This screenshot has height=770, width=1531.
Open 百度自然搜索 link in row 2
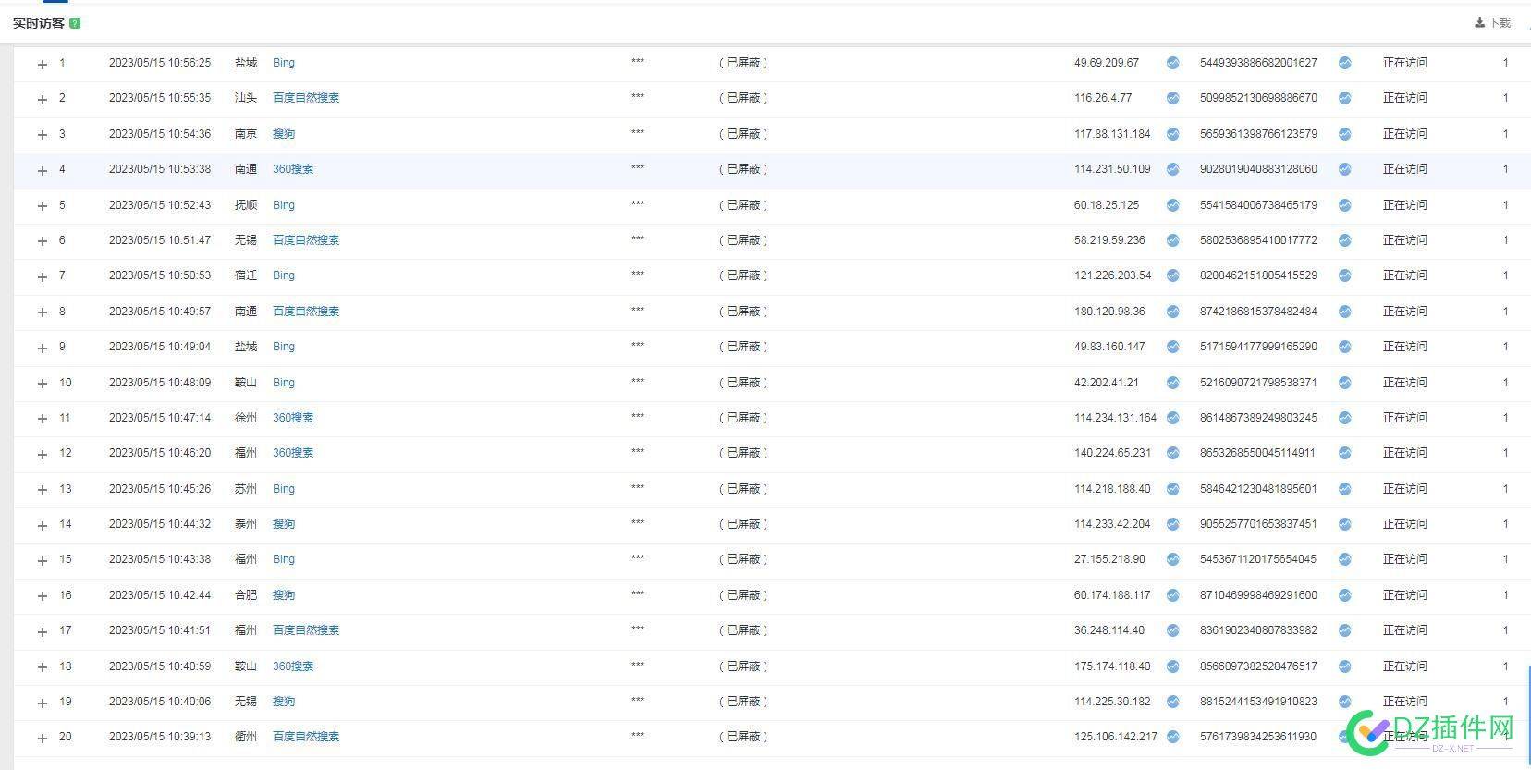[306, 98]
